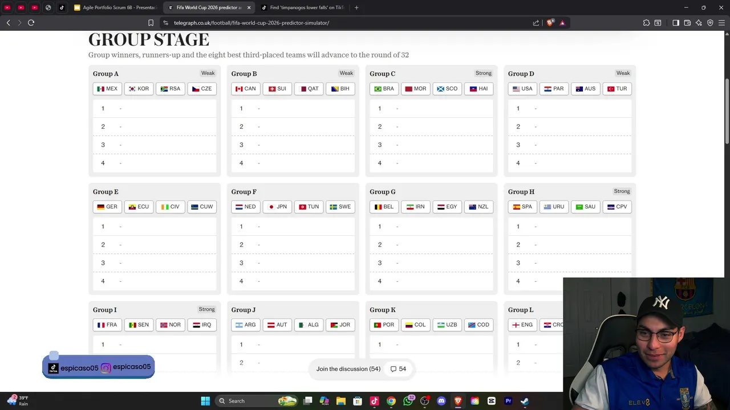Open WhatsApp from the taskbar
Screen dimensions: 730x410
point(408,401)
